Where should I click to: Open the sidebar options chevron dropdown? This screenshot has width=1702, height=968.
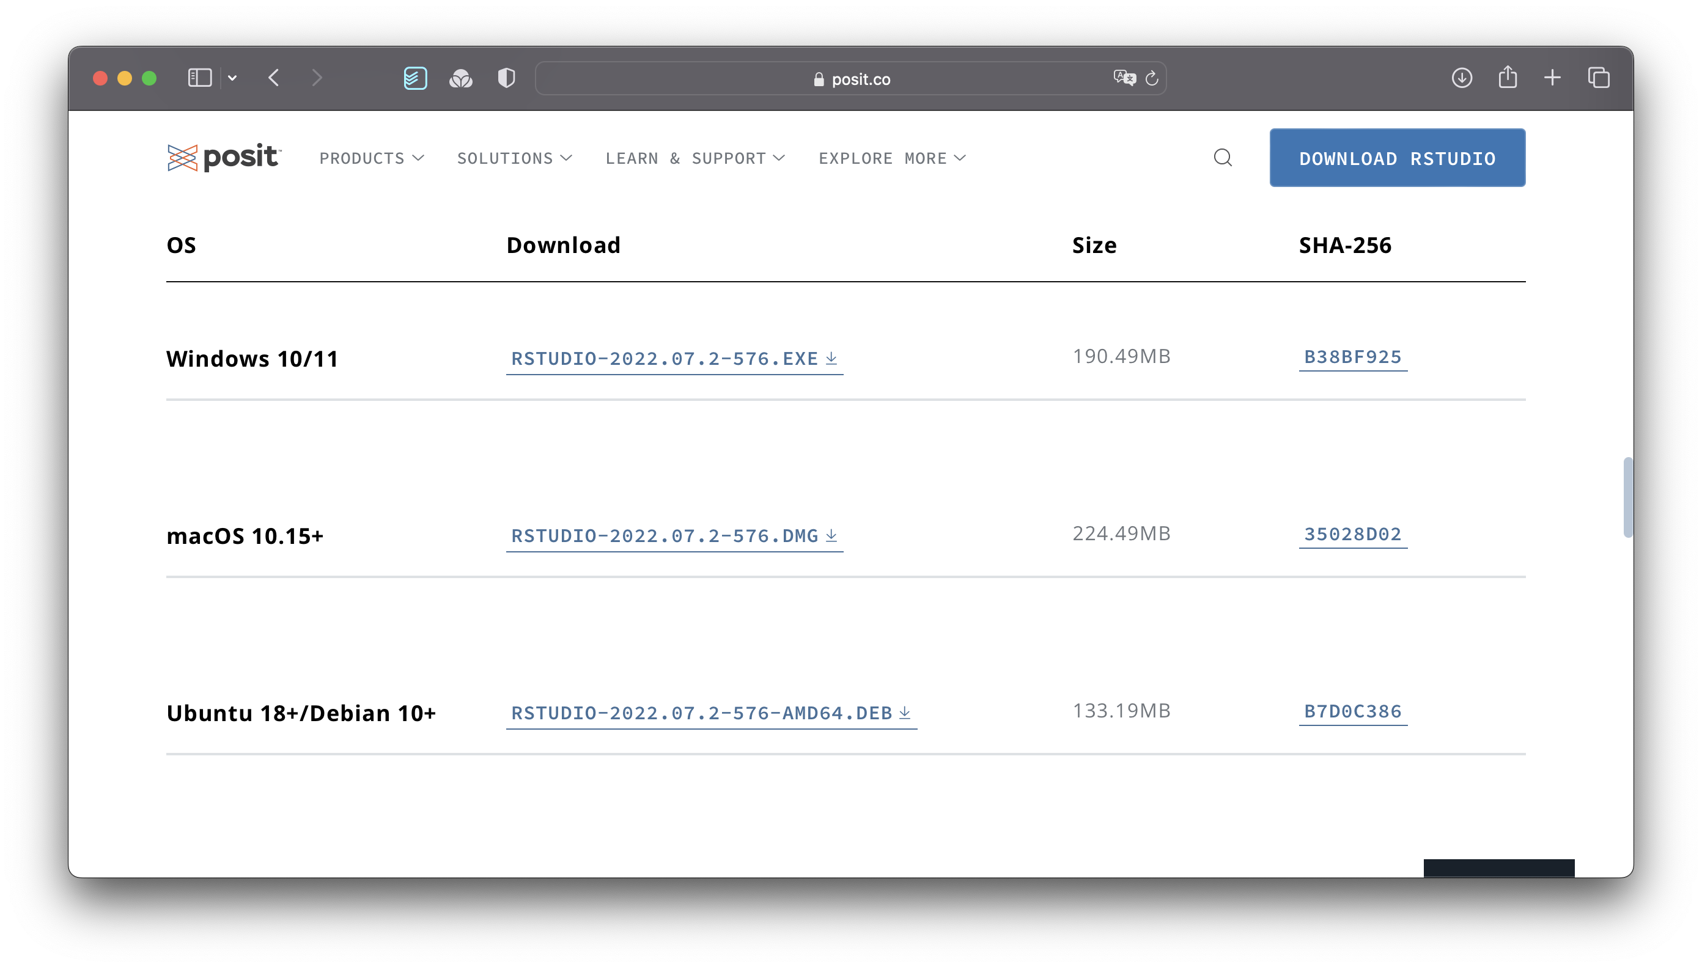click(232, 78)
